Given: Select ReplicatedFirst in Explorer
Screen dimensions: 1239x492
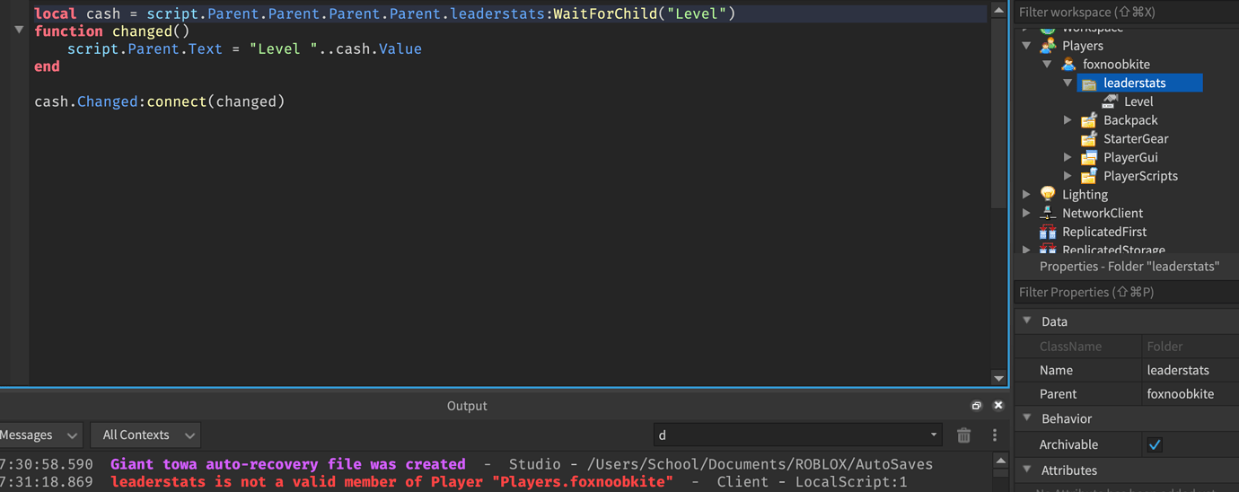Looking at the screenshot, I should click(1104, 232).
